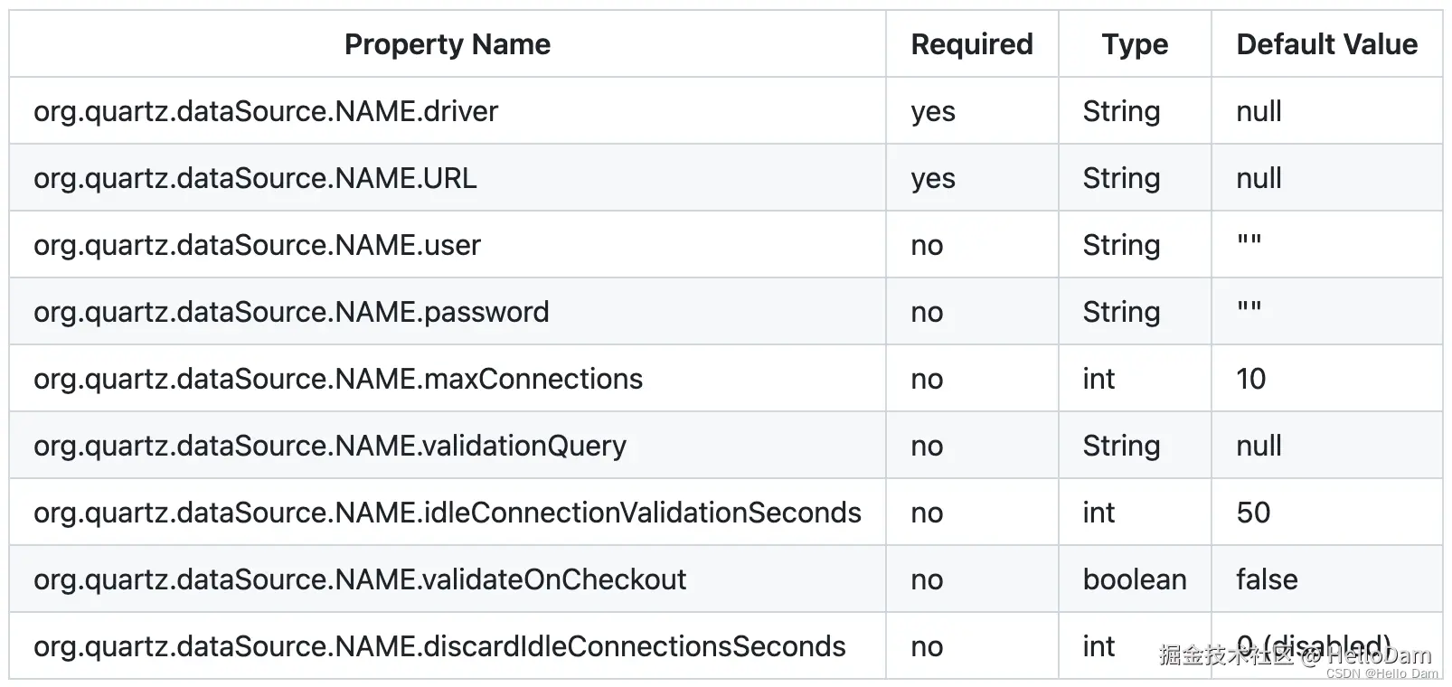Click the default value 10 cell
This screenshot has height=687, width=1452.
coord(1250,379)
